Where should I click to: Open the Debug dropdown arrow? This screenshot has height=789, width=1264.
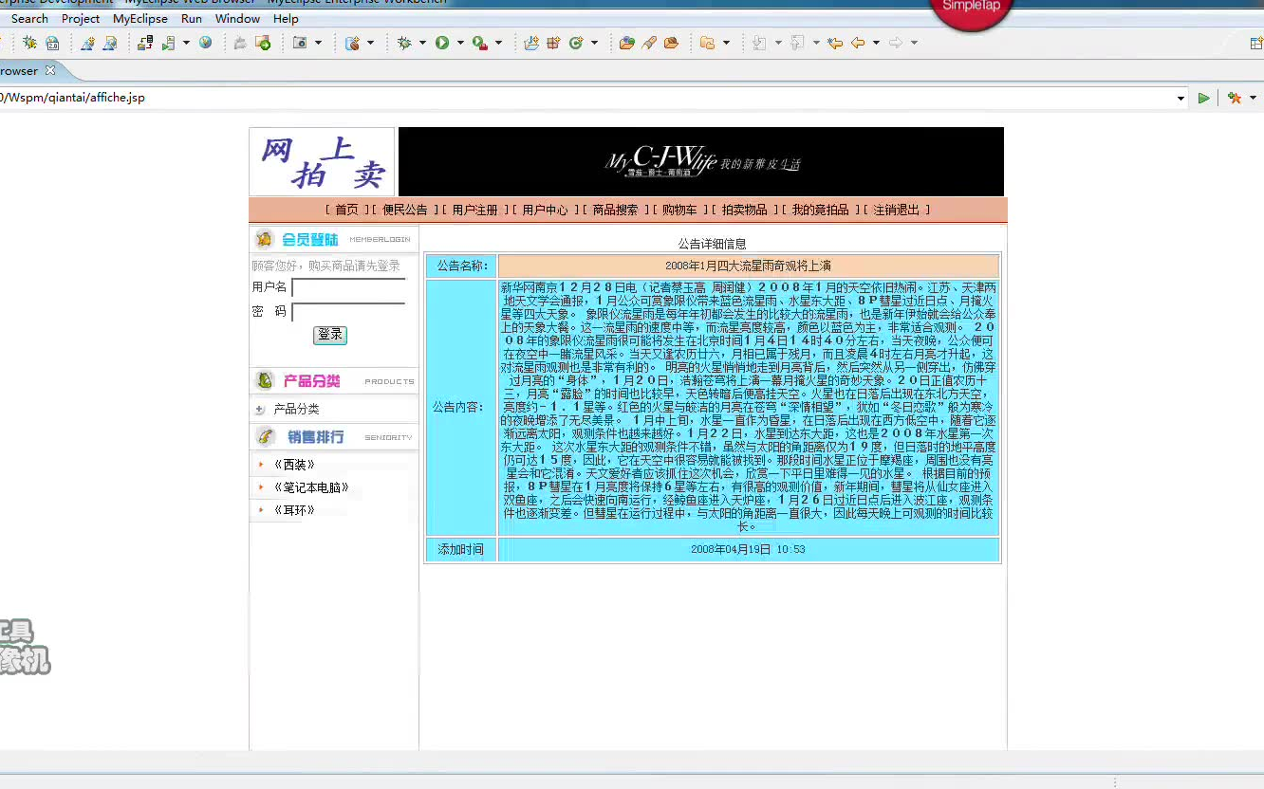[x=422, y=43]
